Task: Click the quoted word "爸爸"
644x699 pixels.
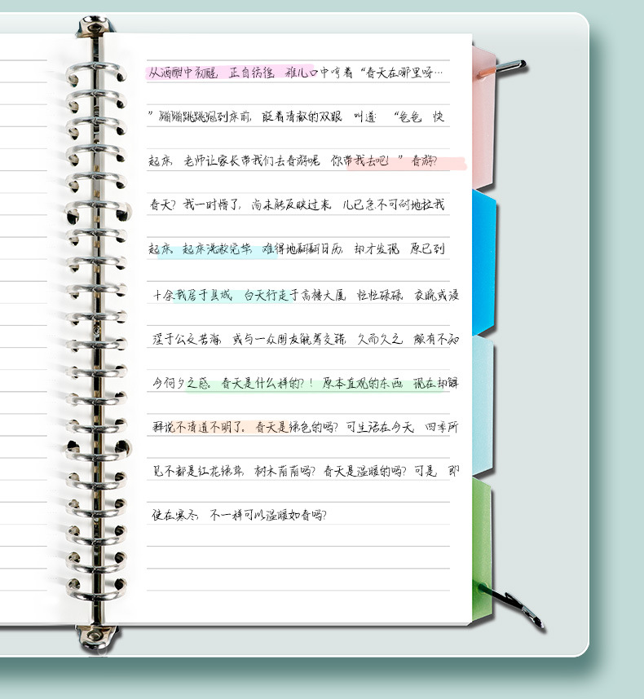Action: [x=409, y=116]
